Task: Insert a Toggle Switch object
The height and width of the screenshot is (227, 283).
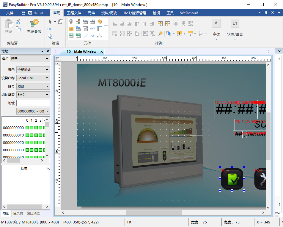Action: pyautogui.click(x=71, y=29)
